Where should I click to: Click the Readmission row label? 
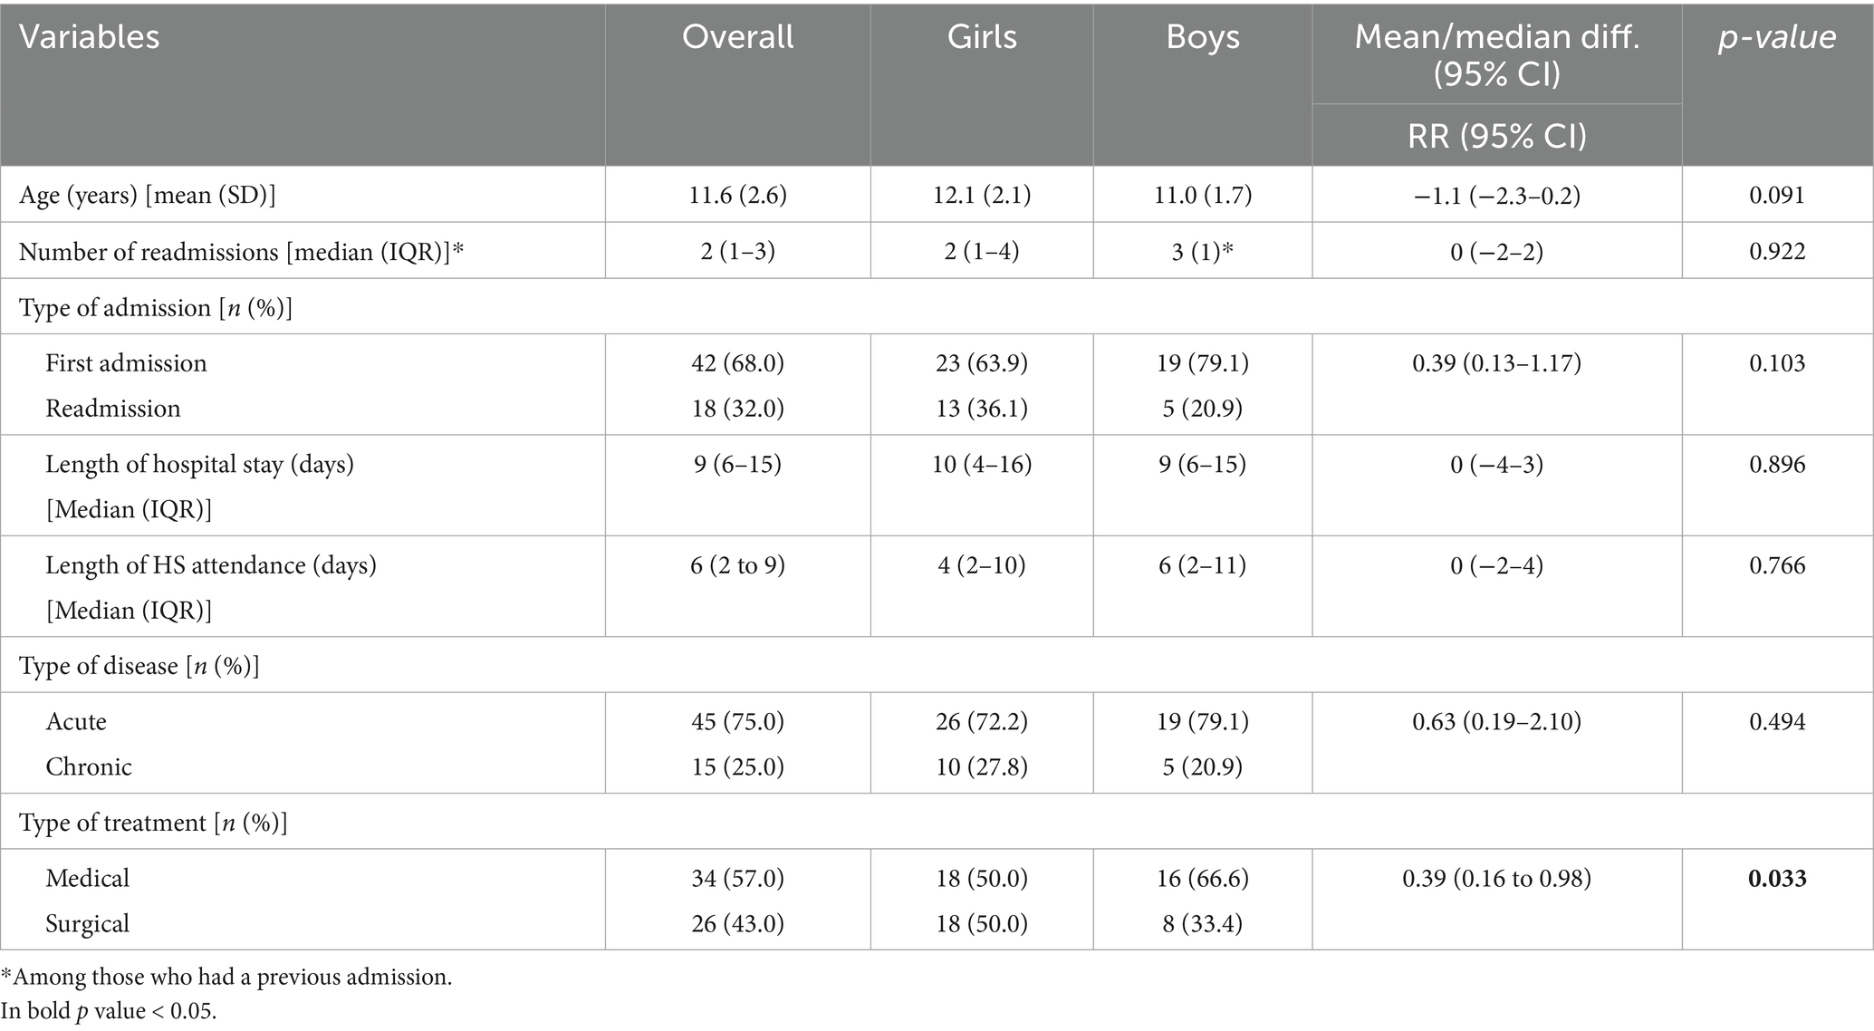[113, 409]
